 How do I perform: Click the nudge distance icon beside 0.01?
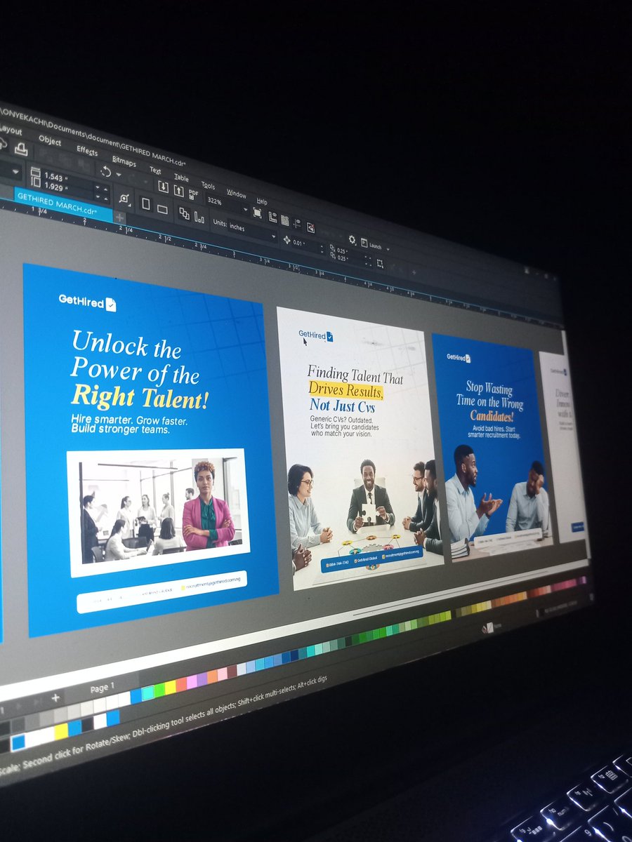point(287,240)
